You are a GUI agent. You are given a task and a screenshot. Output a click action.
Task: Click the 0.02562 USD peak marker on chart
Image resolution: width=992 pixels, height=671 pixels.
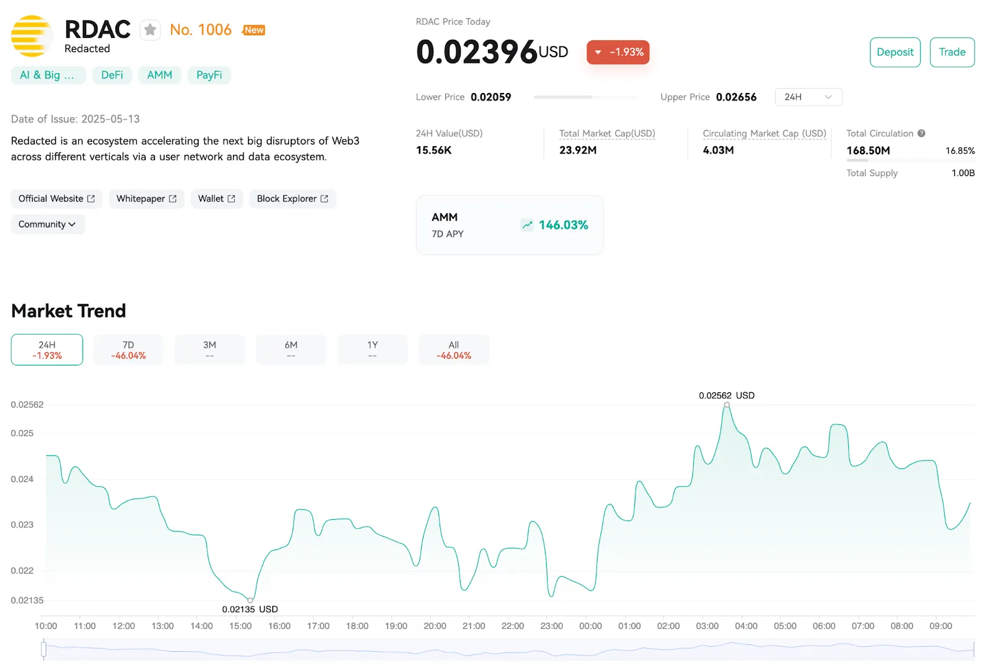point(727,405)
